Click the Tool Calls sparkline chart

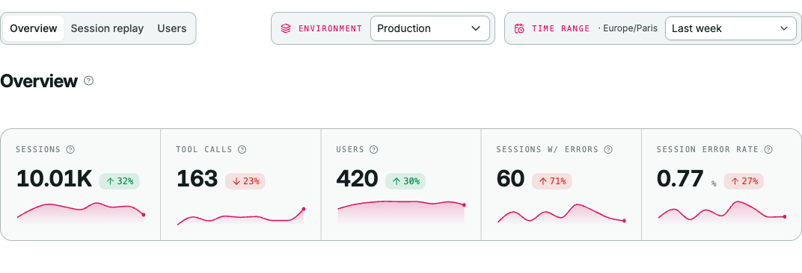tap(241, 216)
